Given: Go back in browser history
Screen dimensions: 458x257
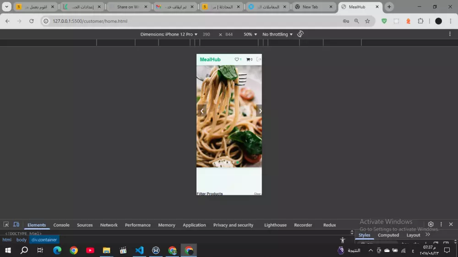Looking at the screenshot, I should [x=7, y=21].
